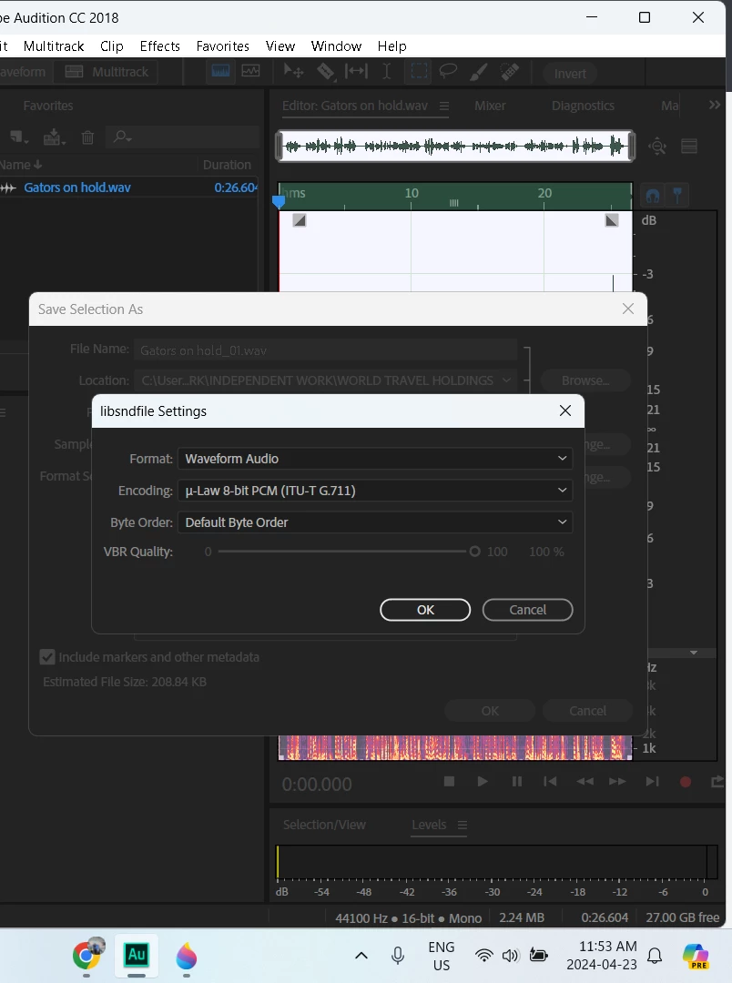This screenshot has width=732, height=983.
Task: Switch to Selection/View tab
Action: tap(324, 825)
